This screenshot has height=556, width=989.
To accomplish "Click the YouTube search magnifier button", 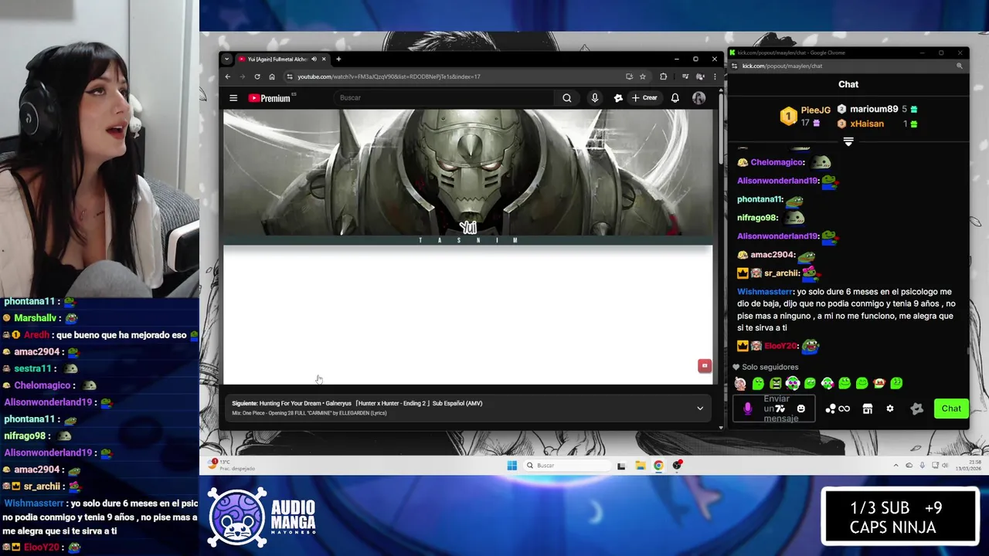I will [x=567, y=98].
